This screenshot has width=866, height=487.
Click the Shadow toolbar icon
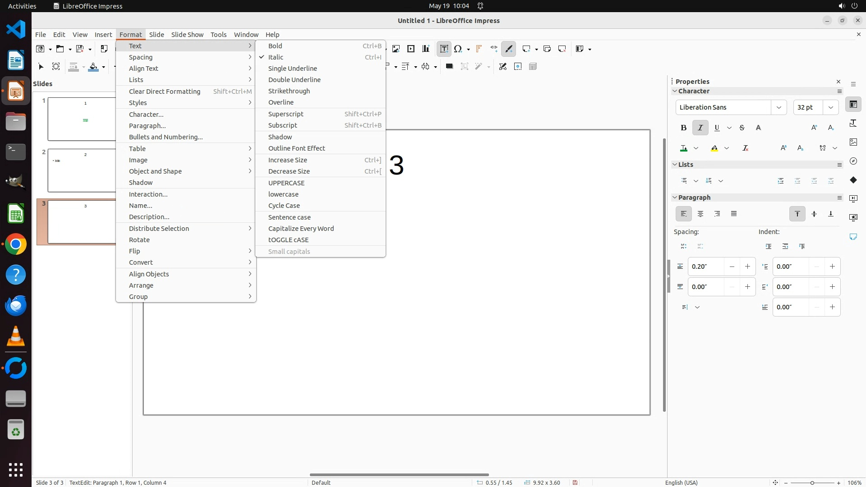pos(449,67)
